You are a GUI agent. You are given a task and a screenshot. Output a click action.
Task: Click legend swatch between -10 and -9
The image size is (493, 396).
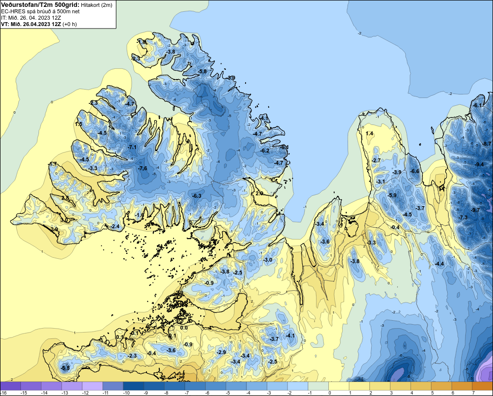click(x=134, y=386)
